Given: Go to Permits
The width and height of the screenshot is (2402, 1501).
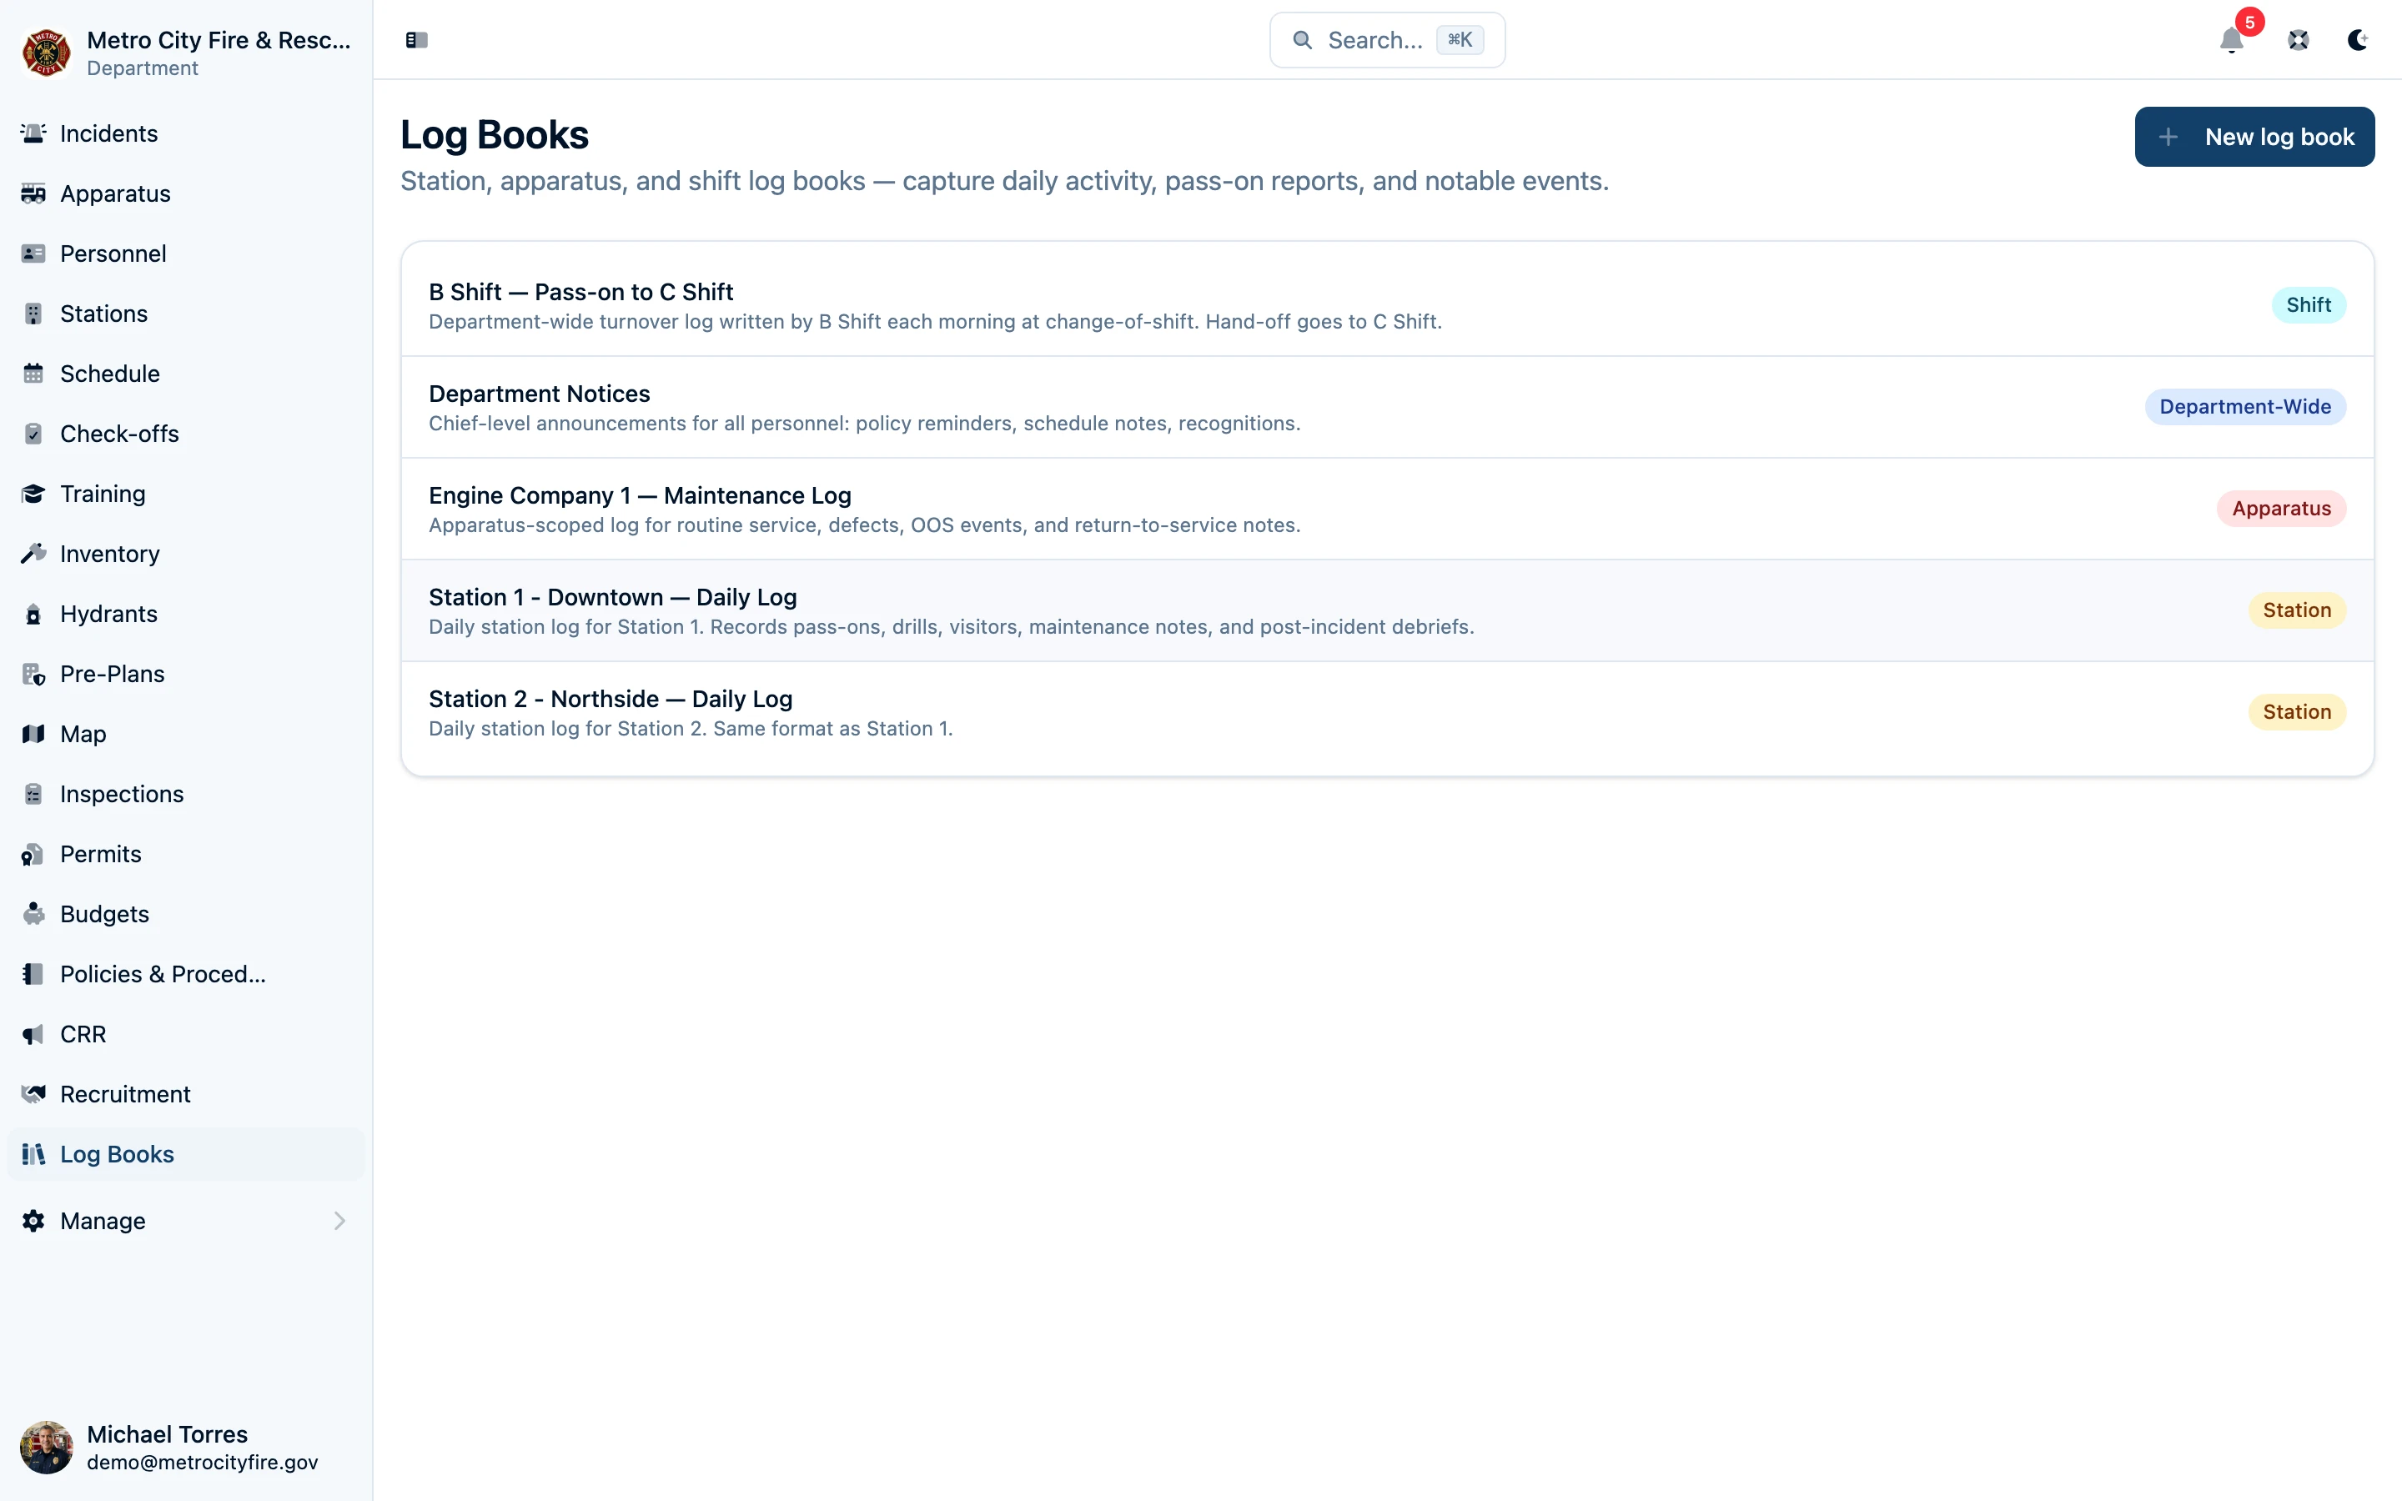Looking at the screenshot, I should (x=186, y=854).
